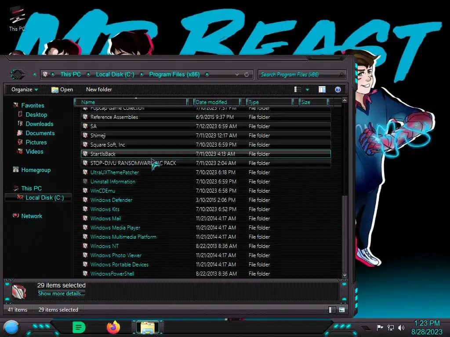Click the taskbar clock showing 1:23 PM
Image resolution: width=450 pixels, height=337 pixels.
427,327
